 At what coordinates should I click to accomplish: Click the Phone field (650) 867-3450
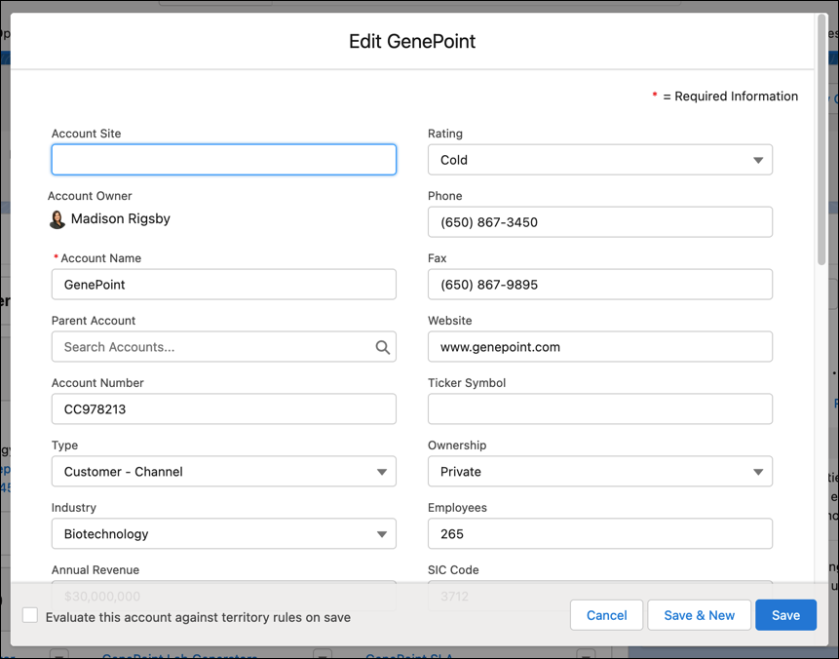pos(600,221)
